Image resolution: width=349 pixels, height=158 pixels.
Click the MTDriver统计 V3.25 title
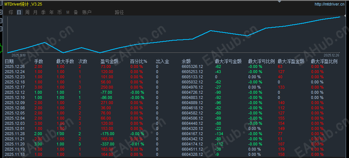pos(23,4)
